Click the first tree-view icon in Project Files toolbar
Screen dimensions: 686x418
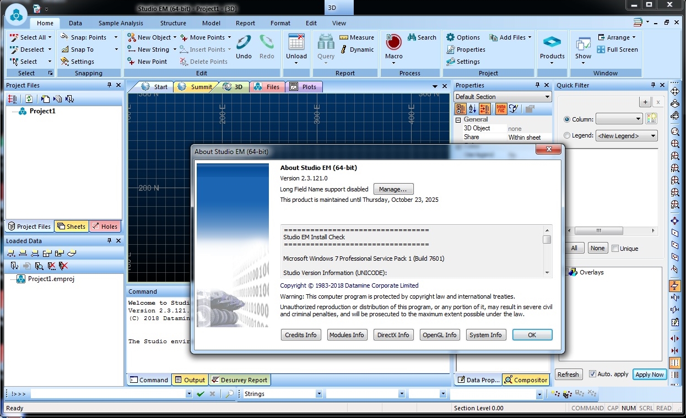click(12, 99)
